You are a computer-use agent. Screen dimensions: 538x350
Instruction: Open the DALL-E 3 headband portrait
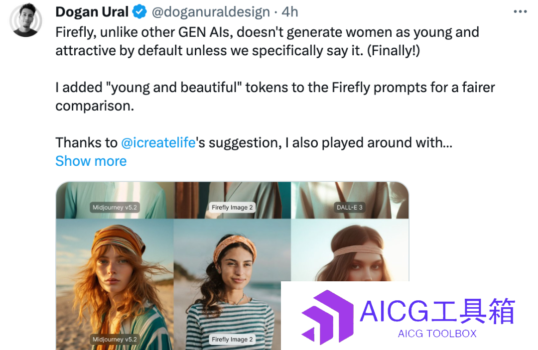coord(350,250)
